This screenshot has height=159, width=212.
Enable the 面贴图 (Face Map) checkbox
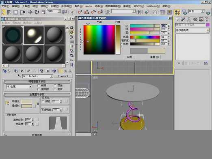pos(39,89)
